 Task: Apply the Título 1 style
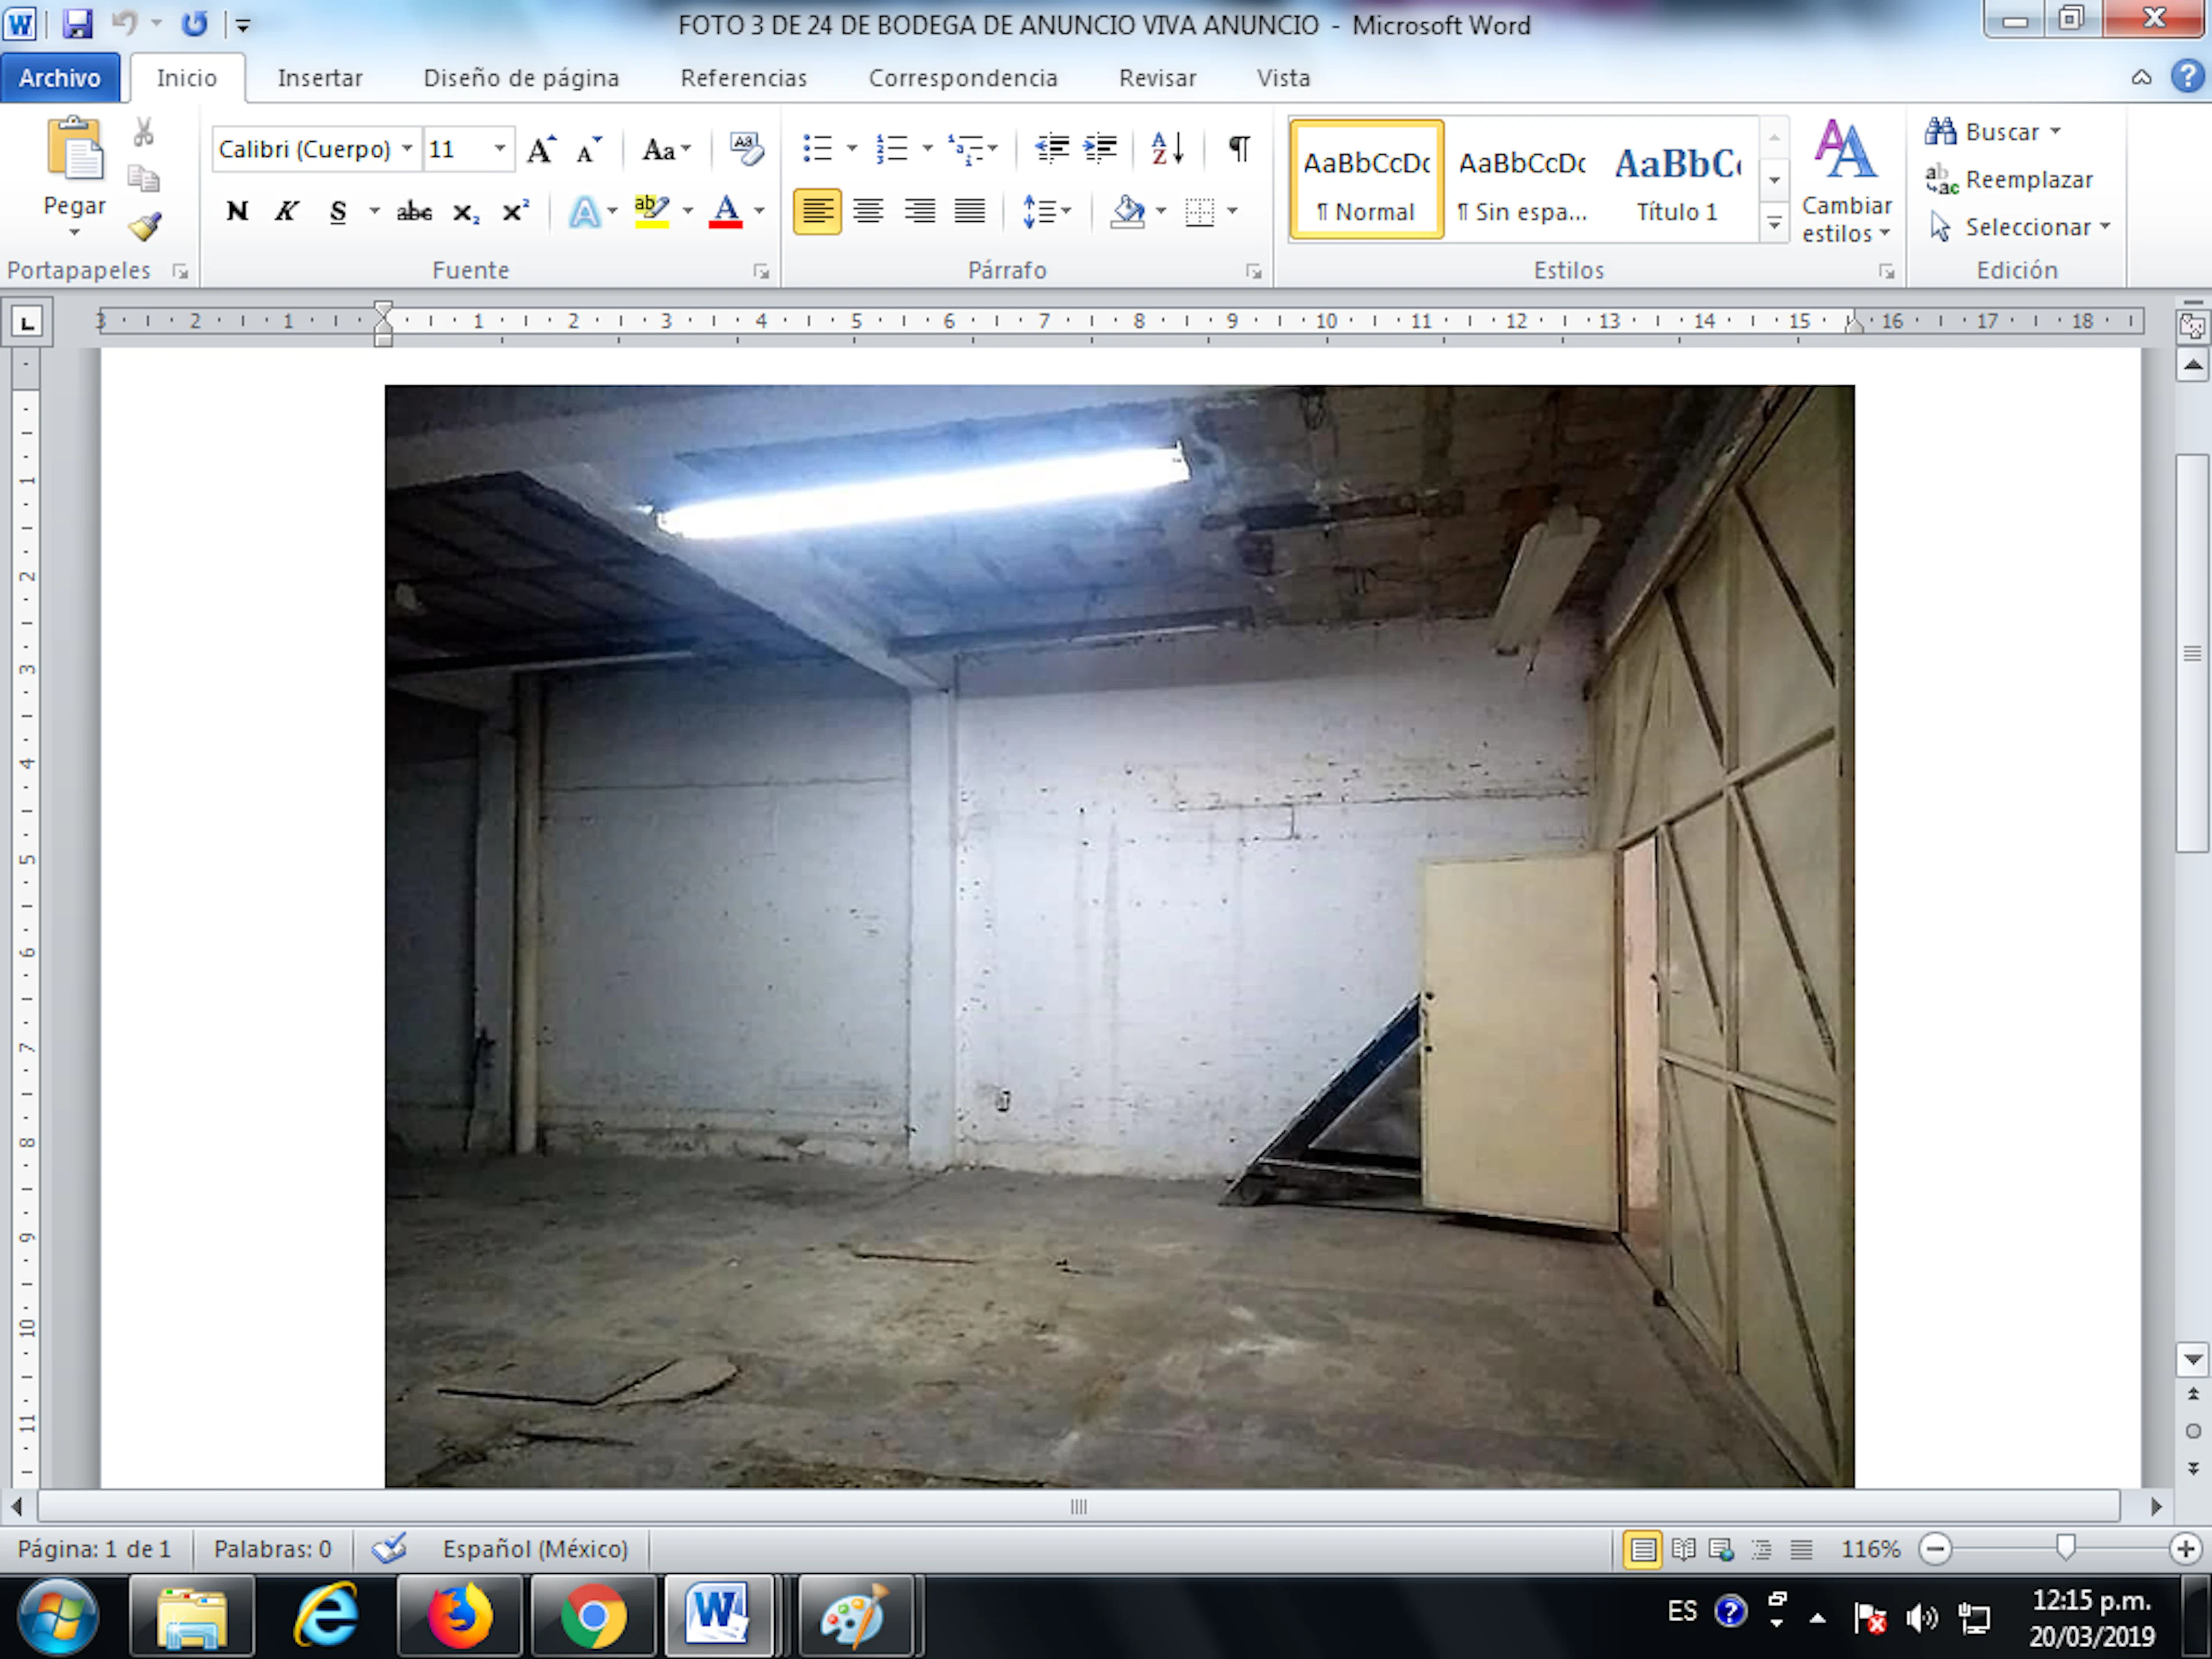(x=1677, y=180)
